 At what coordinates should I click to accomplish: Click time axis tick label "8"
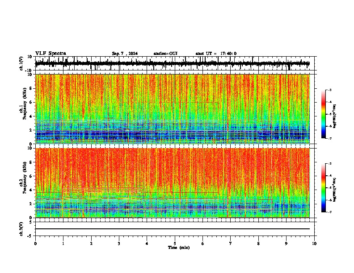(258, 244)
